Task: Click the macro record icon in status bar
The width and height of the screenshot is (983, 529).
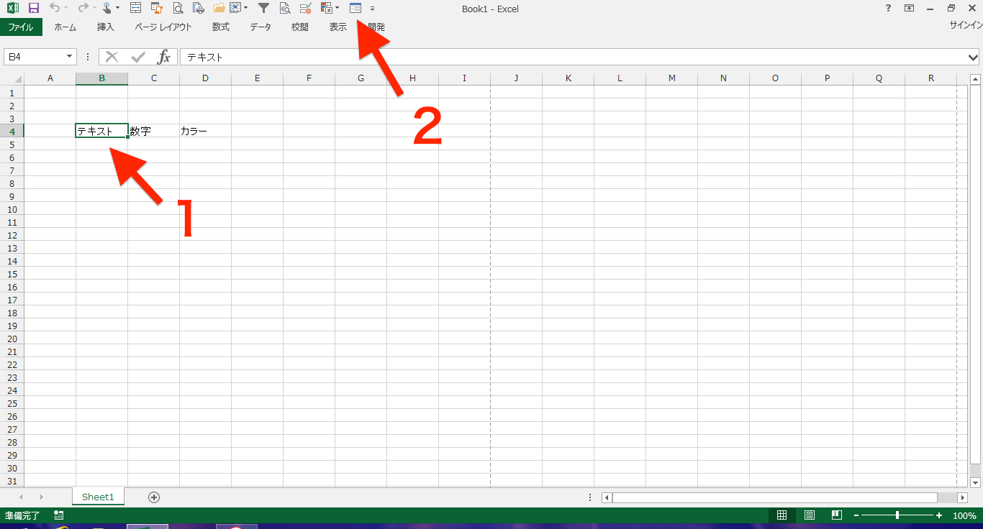Action: coord(58,515)
